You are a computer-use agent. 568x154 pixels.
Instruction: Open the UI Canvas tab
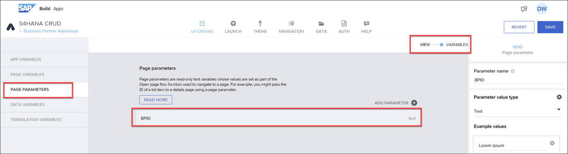coord(202,27)
